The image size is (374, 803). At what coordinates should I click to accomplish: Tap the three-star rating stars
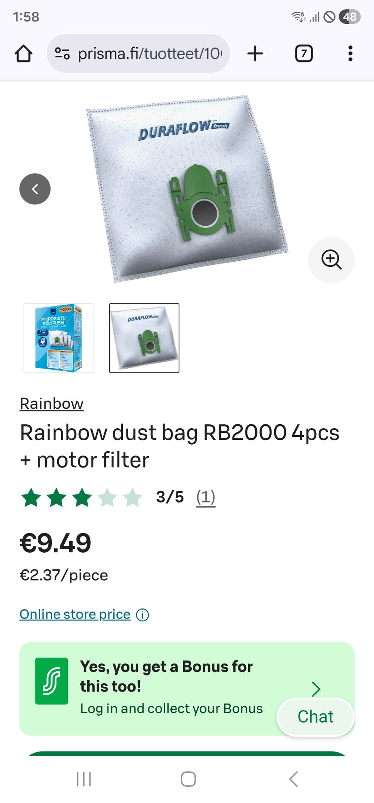82,497
